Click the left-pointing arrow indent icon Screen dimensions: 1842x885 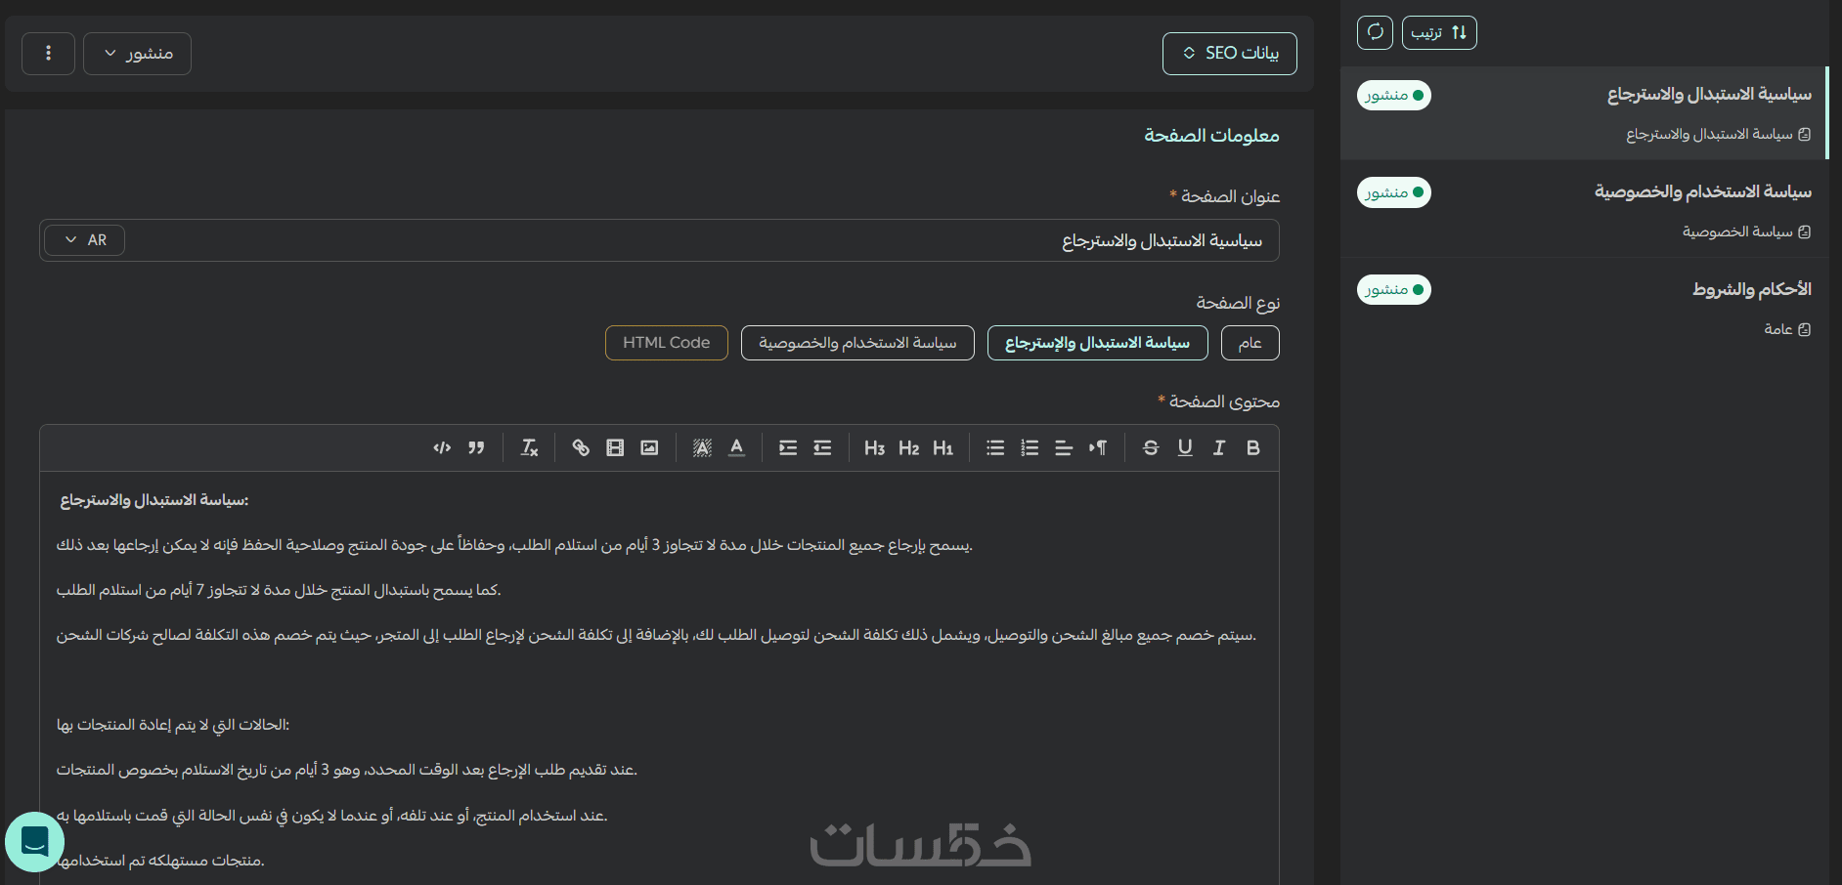(x=822, y=447)
